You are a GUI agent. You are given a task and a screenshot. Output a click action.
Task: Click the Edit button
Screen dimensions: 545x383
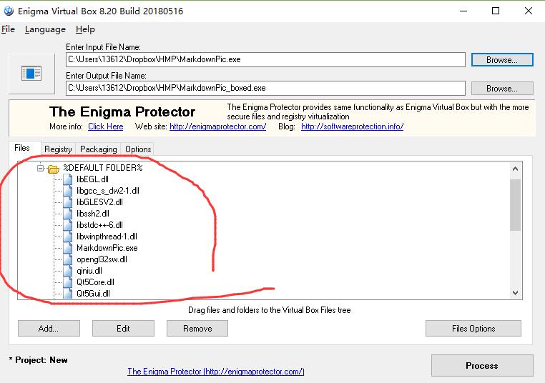point(123,329)
